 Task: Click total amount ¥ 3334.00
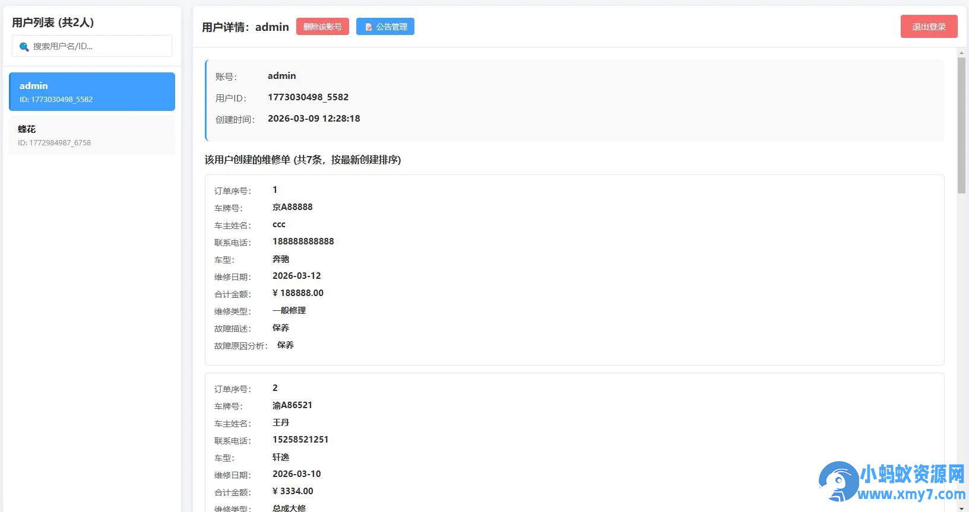[x=293, y=491]
